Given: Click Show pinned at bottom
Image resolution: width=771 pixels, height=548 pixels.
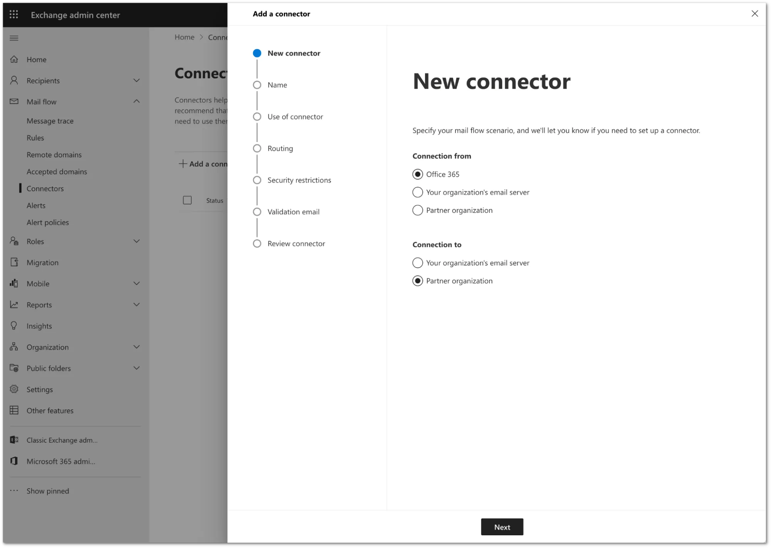Looking at the screenshot, I should 47,490.
